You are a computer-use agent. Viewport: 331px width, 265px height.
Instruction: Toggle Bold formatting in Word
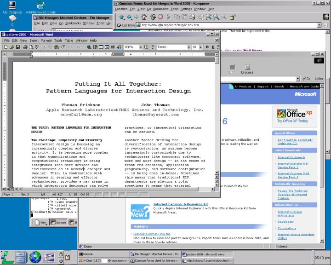[x=207, y=47]
